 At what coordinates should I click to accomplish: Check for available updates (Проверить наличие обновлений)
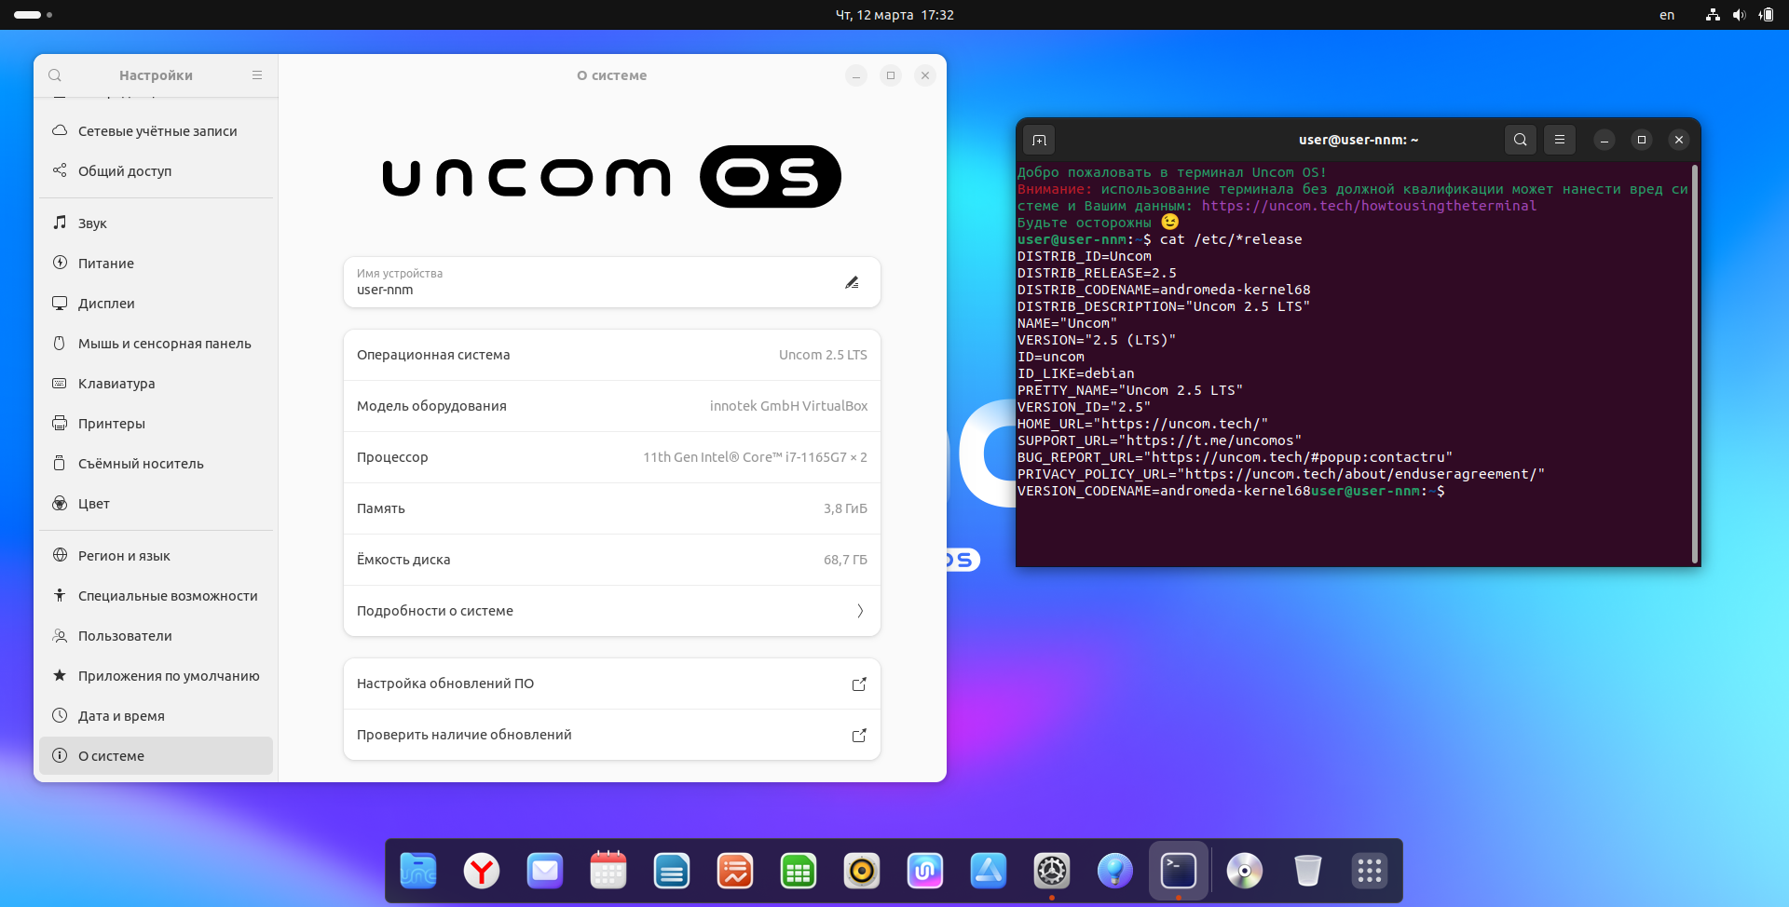611,735
